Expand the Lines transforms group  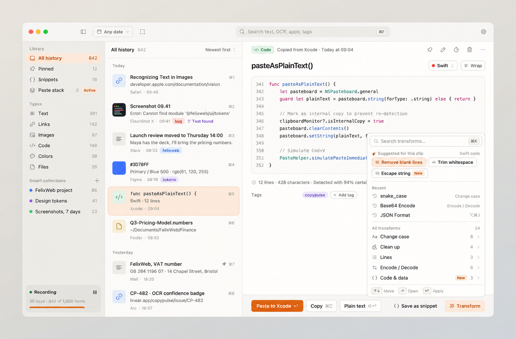(426, 257)
